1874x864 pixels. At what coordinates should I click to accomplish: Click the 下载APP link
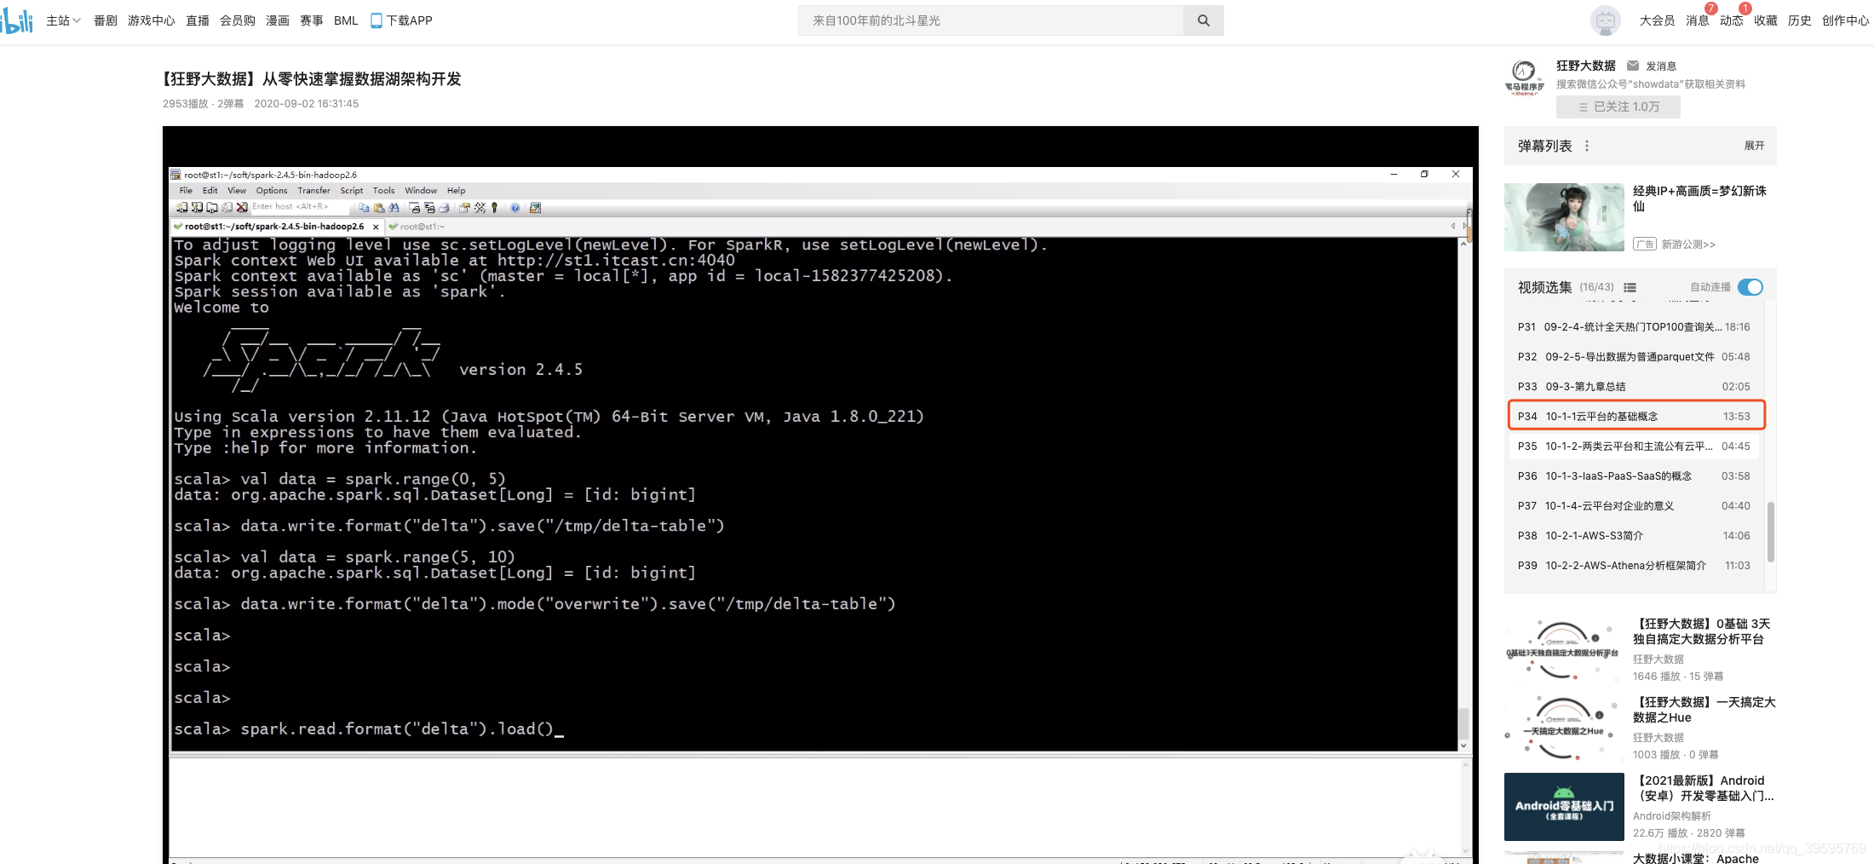pos(401,20)
